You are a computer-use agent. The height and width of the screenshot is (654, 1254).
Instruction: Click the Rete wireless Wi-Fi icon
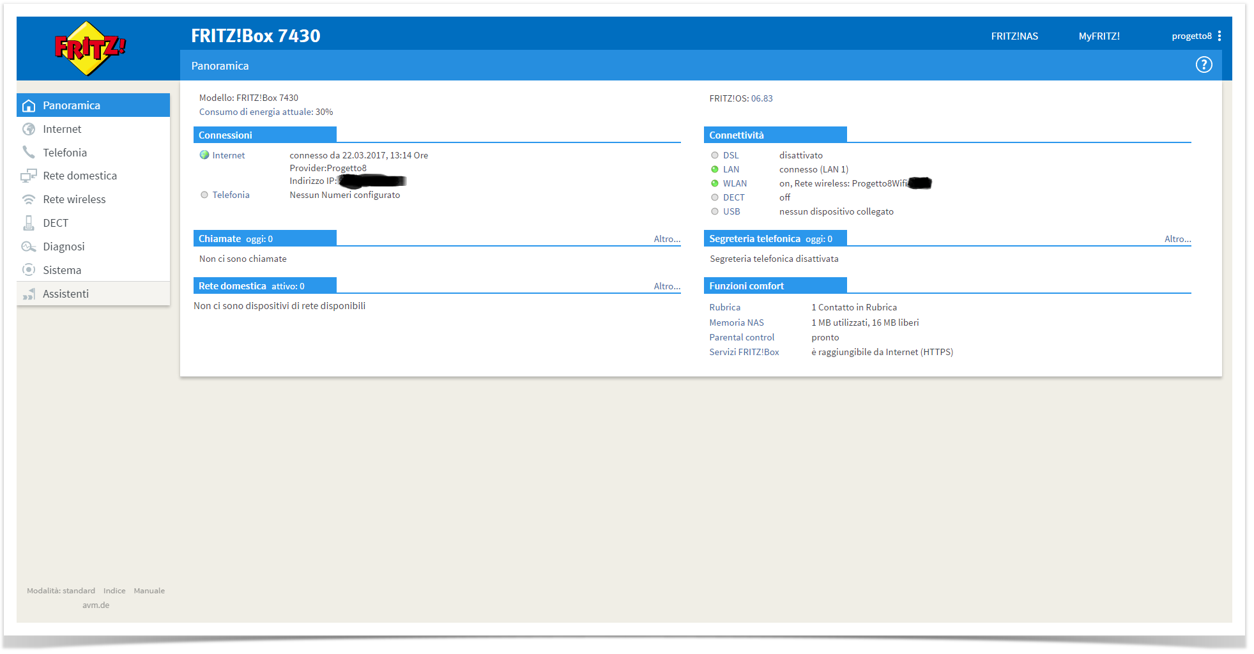29,199
